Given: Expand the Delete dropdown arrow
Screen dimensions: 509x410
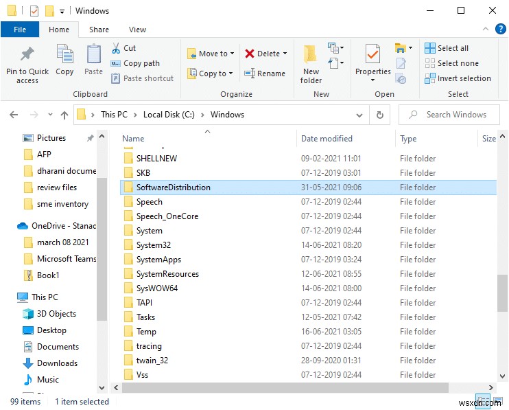Looking at the screenshot, I should 285,54.
